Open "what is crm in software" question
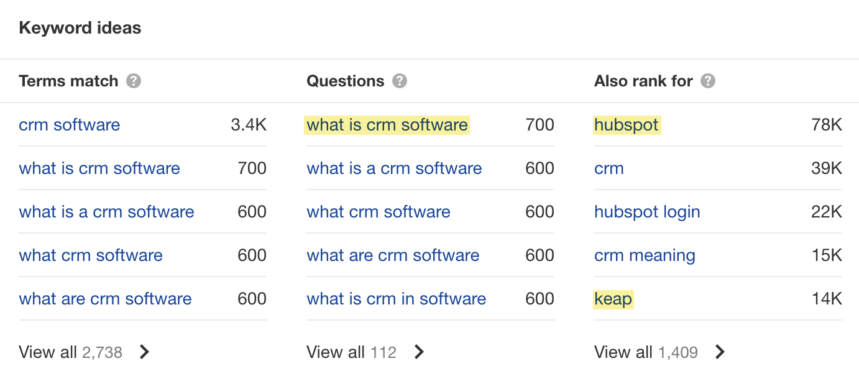This screenshot has width=859, height=384. tap(396, 299)
